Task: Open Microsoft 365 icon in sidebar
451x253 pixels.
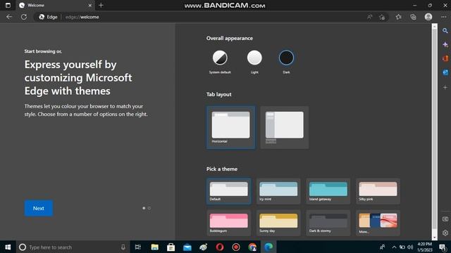Action: (x=445, y=58)
